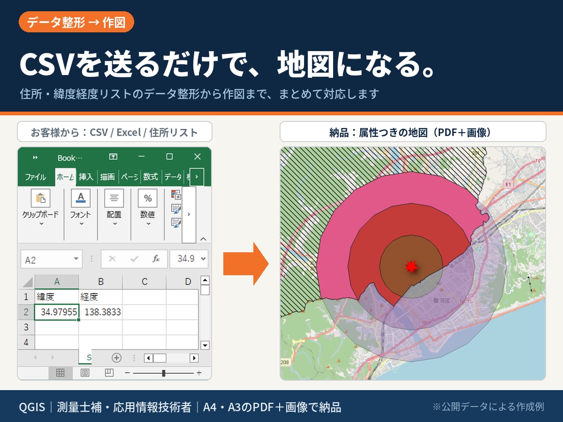Expand the 配置 dropdown chevron
Image resolution: width=563 pixels, height=422 pixels.
point(114,224)
